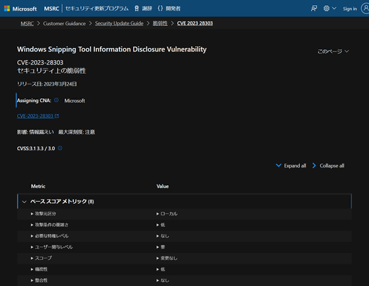The image size is (369, 286).
Task: Click Customer Guidance breadcrumb
Action: pos(65,24)
